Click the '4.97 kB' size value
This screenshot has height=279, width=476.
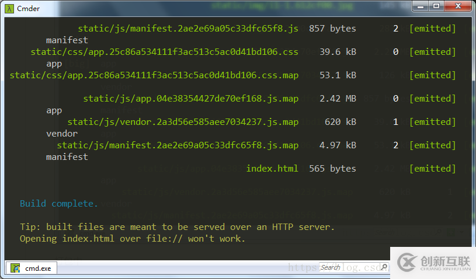(x=338, y=145)
